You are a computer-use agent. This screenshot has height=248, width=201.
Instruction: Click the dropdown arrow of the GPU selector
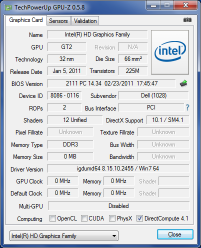(114, 236)
